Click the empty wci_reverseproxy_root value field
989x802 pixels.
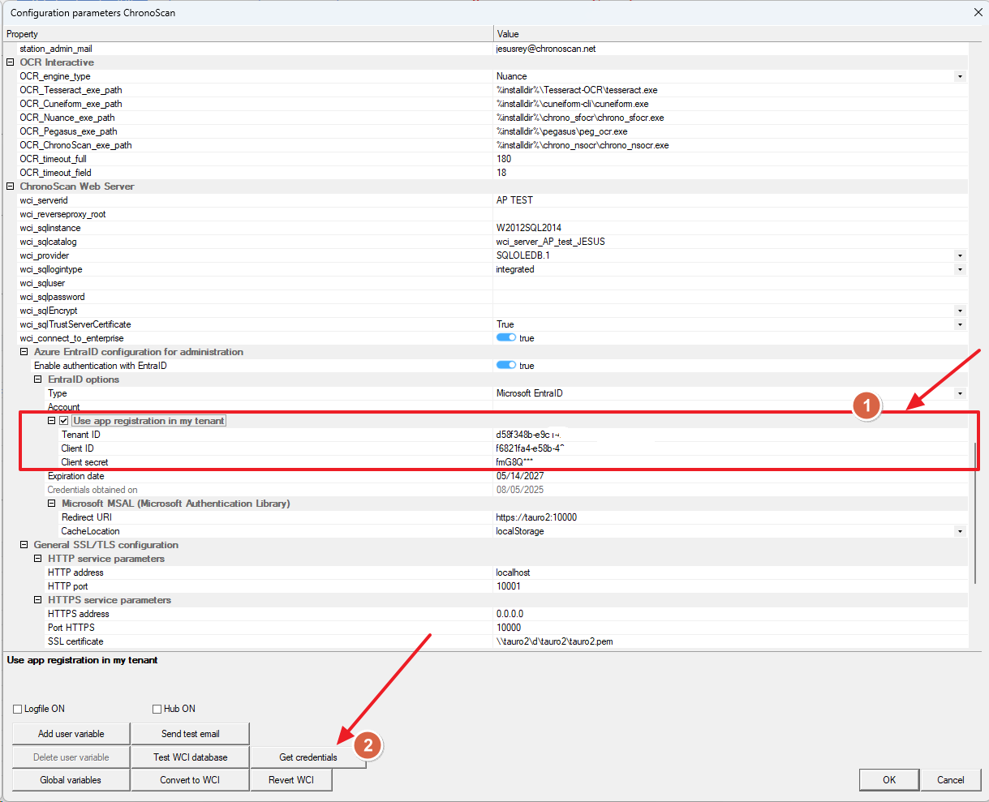click(730, 214)
